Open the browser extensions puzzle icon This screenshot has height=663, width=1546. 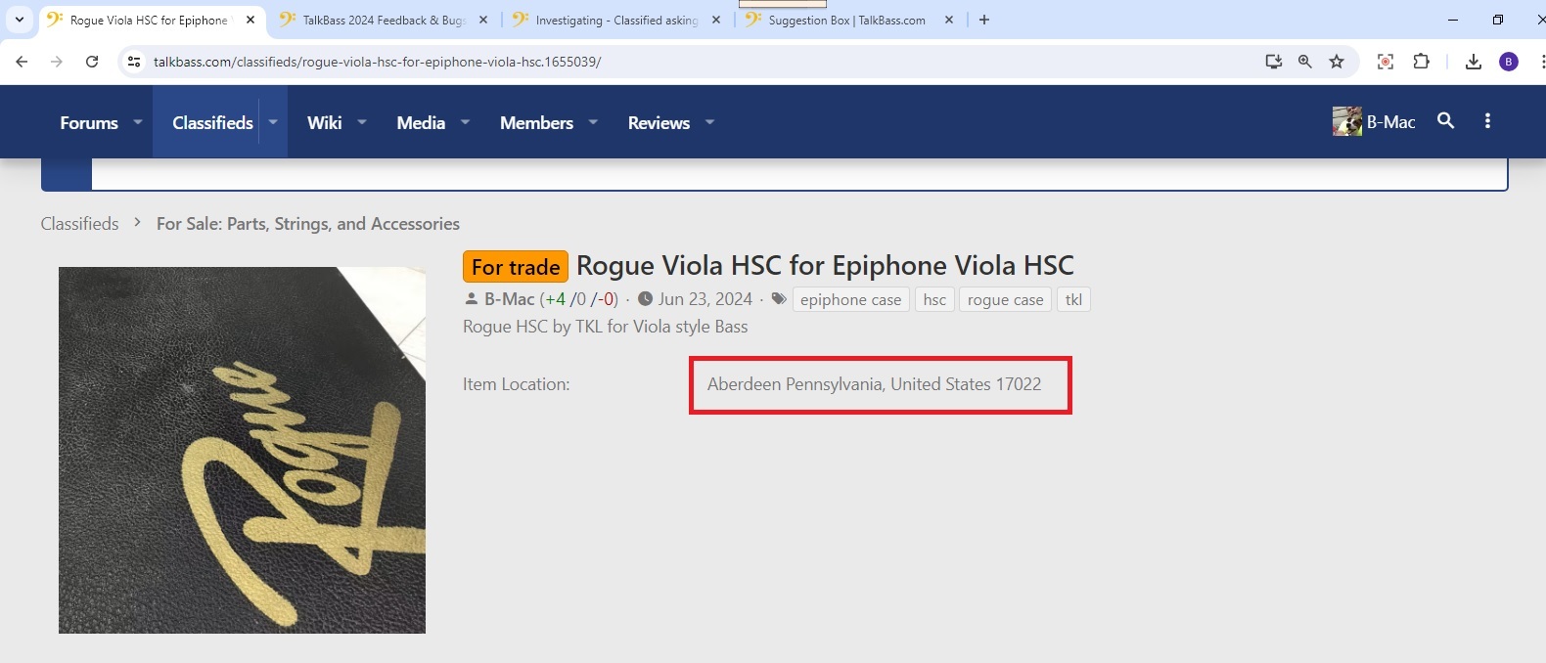1421,62
